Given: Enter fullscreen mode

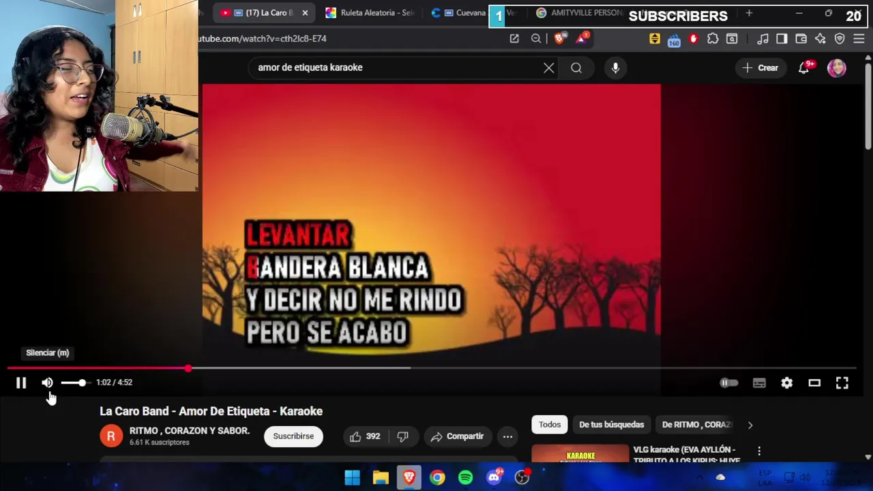Looking at the screenshot, I should point(842,383).
